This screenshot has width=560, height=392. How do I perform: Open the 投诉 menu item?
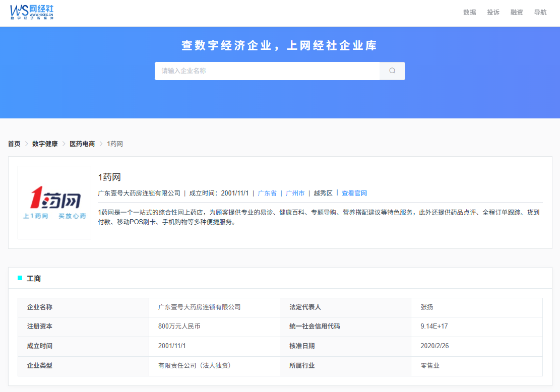pyautogui.click(x=493, y=13)
